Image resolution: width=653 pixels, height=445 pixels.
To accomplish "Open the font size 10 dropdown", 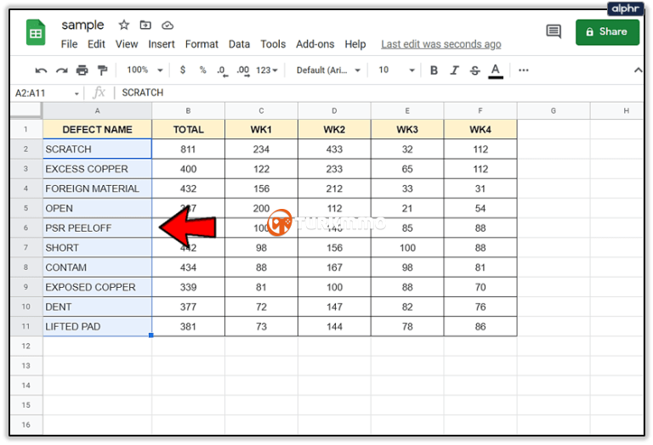I will (396, 70).
